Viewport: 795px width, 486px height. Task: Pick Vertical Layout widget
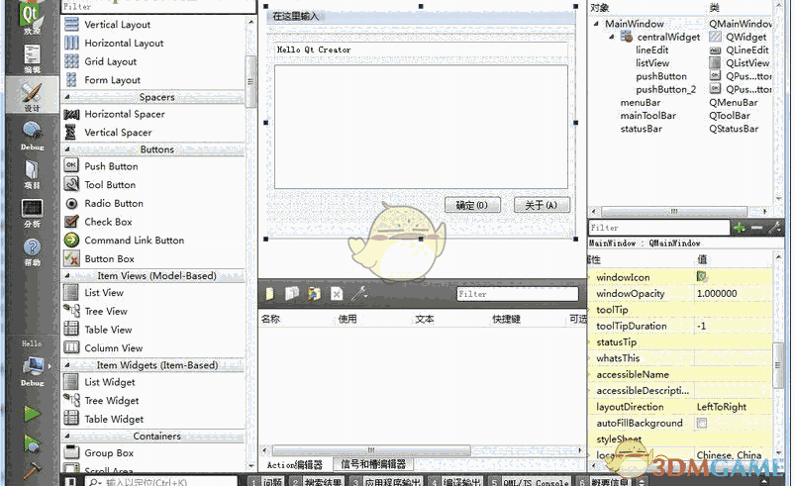[117, 25]
